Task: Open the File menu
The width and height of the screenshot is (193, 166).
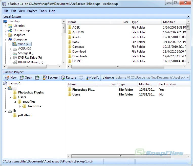Action: tap(6, 11)
